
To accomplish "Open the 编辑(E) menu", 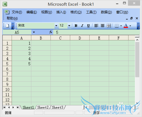I will (x=32, y=12).
